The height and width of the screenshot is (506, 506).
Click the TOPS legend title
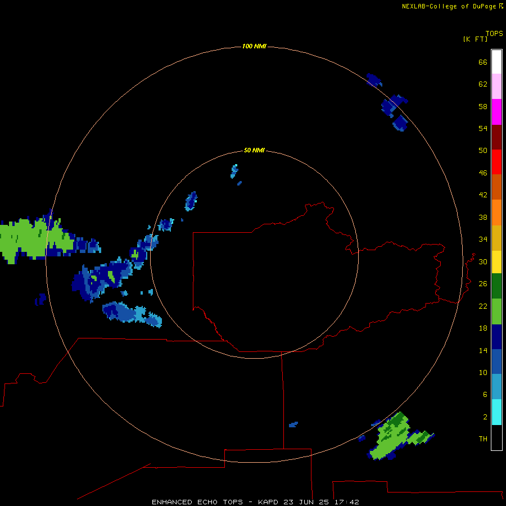point(494,34)
